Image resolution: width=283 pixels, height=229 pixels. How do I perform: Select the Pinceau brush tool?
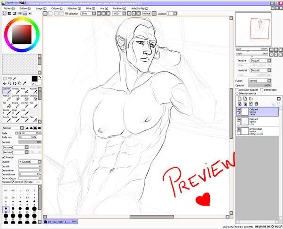[16, 91]
